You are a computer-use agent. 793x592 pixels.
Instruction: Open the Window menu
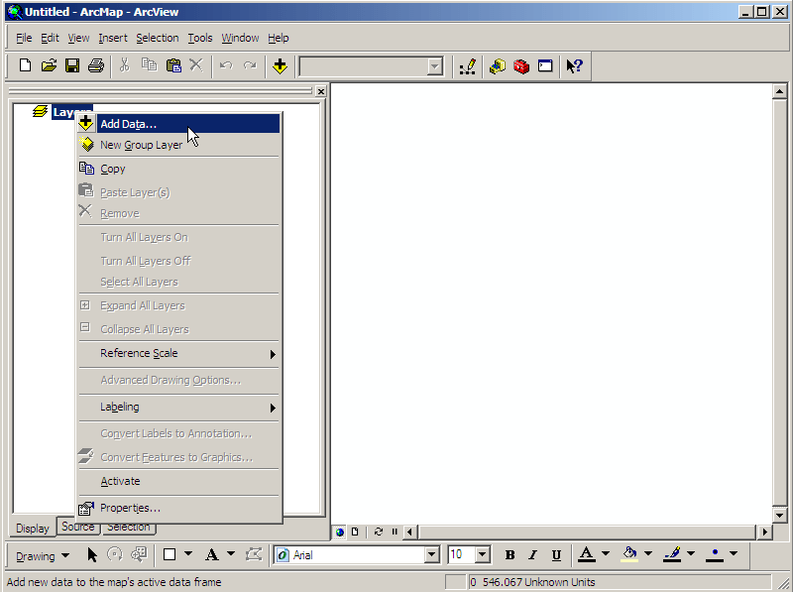pyautogui.click(x=240, y=38)
